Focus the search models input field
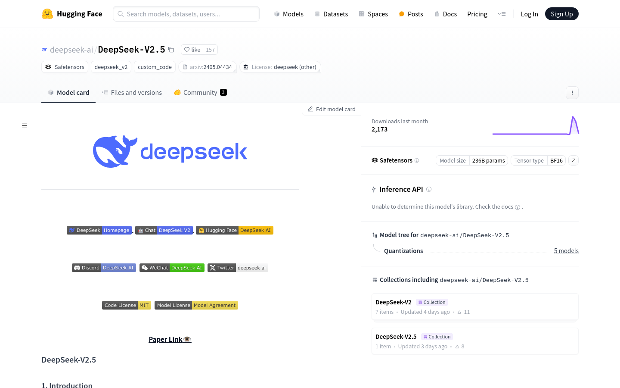 click(x=186, y=14)
